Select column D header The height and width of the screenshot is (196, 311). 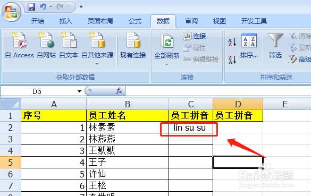[238, 104]
